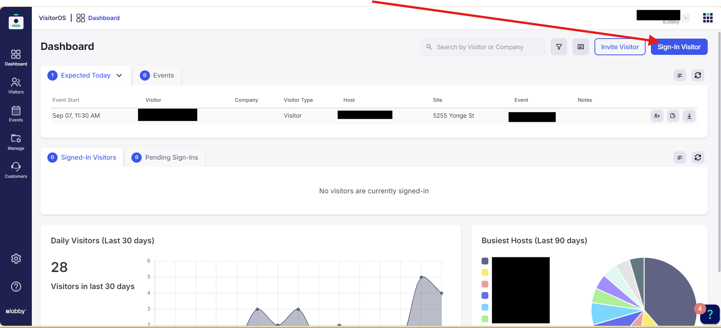Click the light blue legend swatch
Screen dimensions: 721x328
click(x=485, y=307)
